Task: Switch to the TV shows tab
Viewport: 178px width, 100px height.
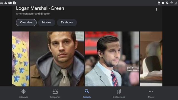Action: (67, 22)
